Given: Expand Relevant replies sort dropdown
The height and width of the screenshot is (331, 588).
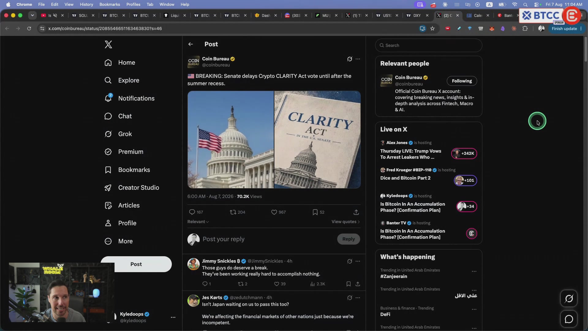Looking at the screenshot, I should coord(198,222).
